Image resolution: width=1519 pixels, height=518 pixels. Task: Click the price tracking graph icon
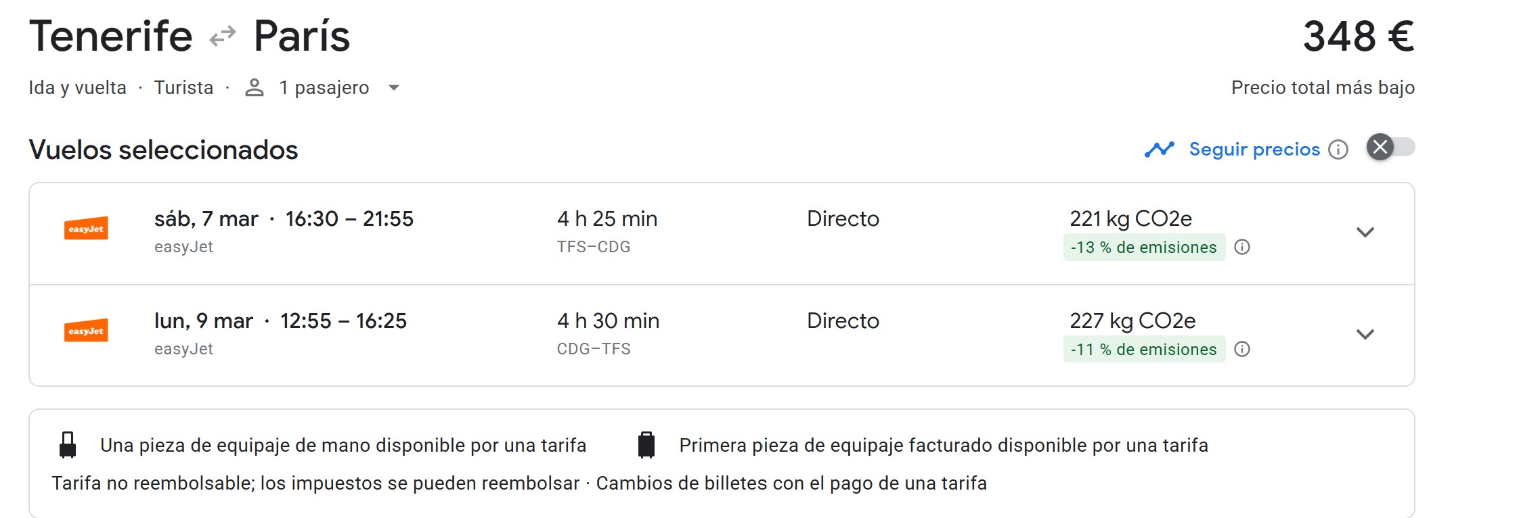coord(1159,149)
